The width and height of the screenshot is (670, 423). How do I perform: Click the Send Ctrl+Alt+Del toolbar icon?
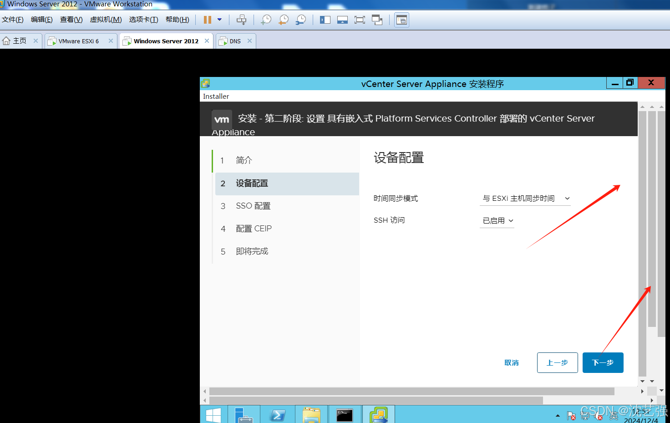[x=242, y=20]
